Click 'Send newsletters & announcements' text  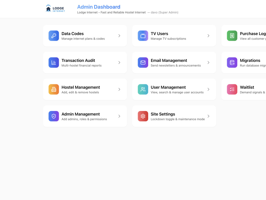click(176, 66)
